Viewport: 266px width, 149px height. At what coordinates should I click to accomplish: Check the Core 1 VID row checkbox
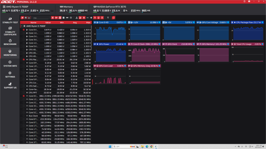24,33
